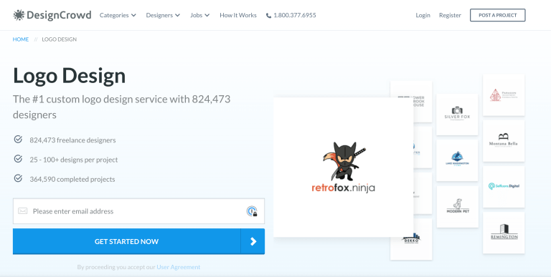Click the DesignCrowd logo
This screenshot has width=551, height=277.
52,15
